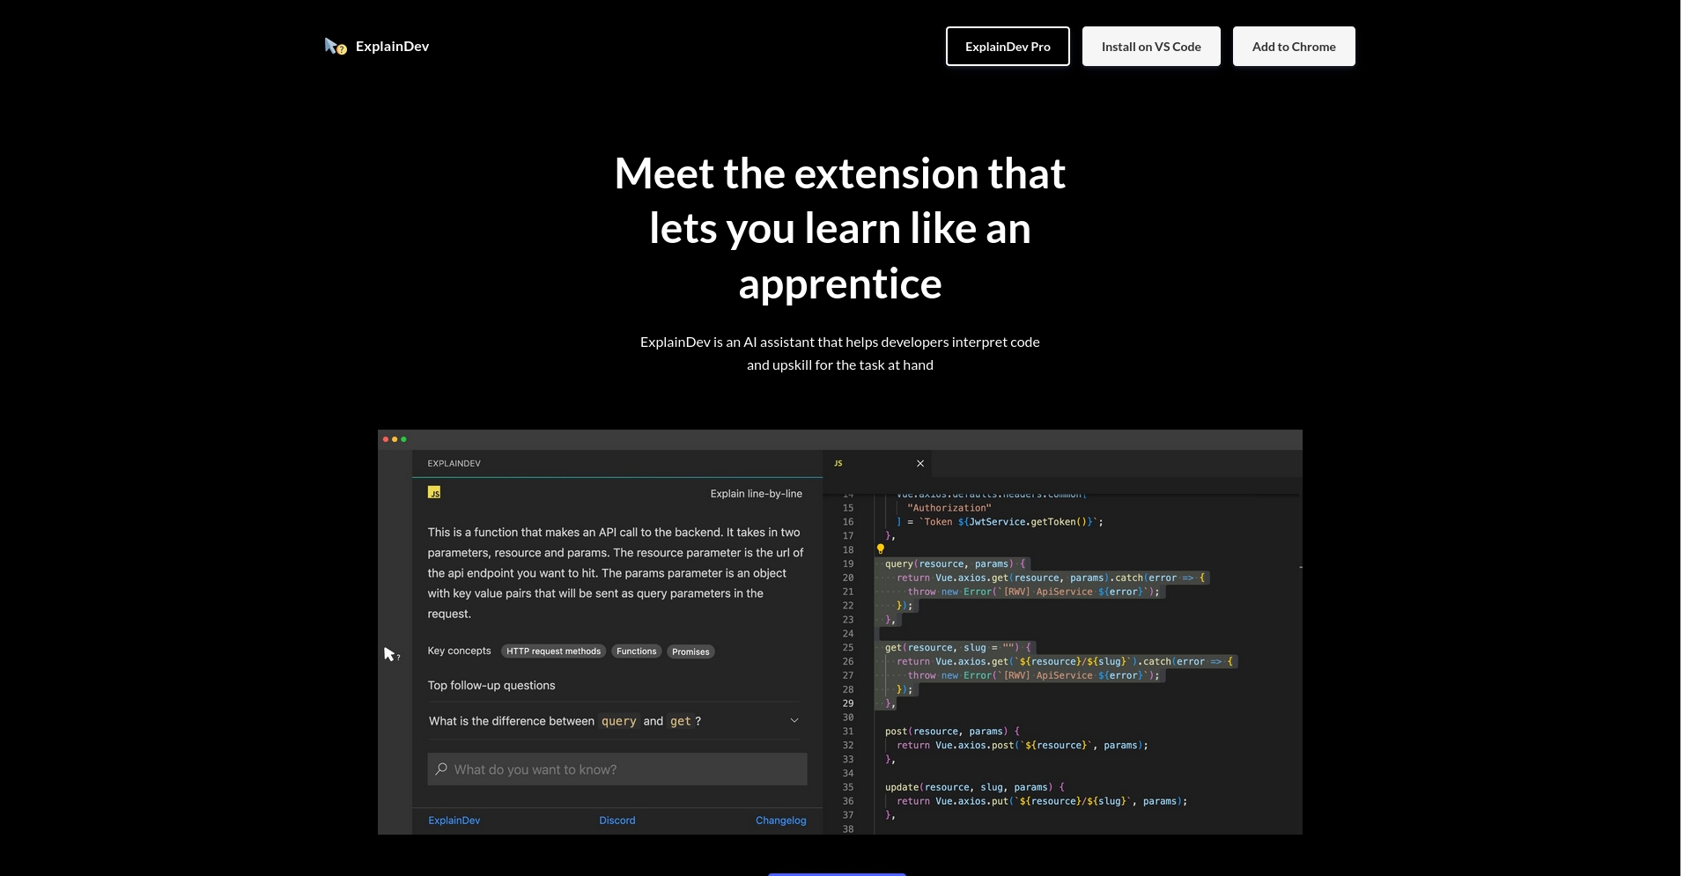The height and width of the screenshot is (876, 1691).
Task: Click the EXPLAINDEV panel title
Action: point(454,463)
